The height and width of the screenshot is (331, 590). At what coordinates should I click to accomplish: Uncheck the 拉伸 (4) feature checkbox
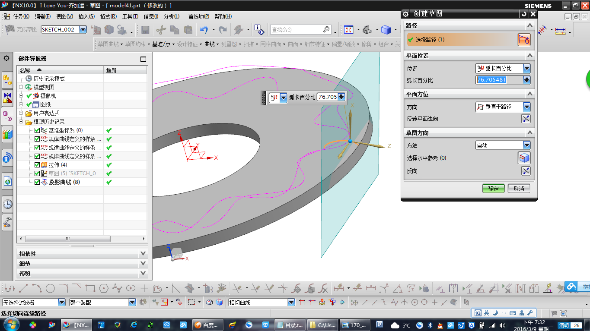(x=37, y=165)
